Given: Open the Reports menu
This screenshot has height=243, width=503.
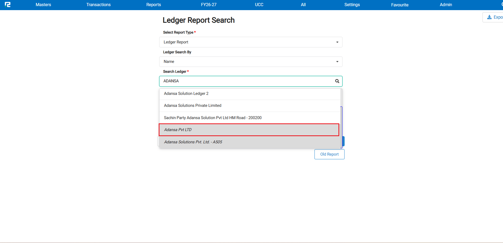Looking at the screenshot, I should pyautogui.click(x=153, y=5).
